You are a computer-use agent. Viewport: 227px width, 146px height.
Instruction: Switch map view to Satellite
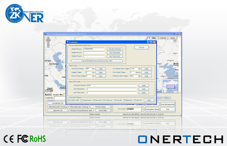point(163,38)
